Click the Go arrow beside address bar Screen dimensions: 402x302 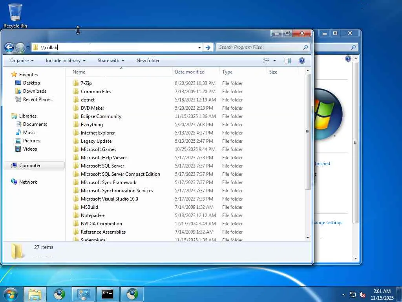point(208,47)
